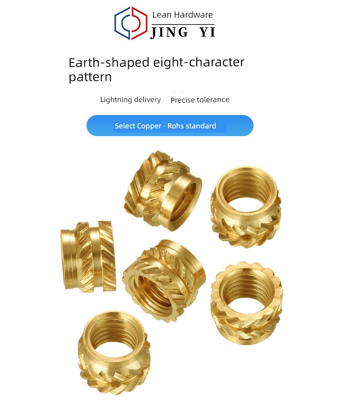
Task: Click the Earth-shaped eight-character pattern heading
Action: point(156,70)
